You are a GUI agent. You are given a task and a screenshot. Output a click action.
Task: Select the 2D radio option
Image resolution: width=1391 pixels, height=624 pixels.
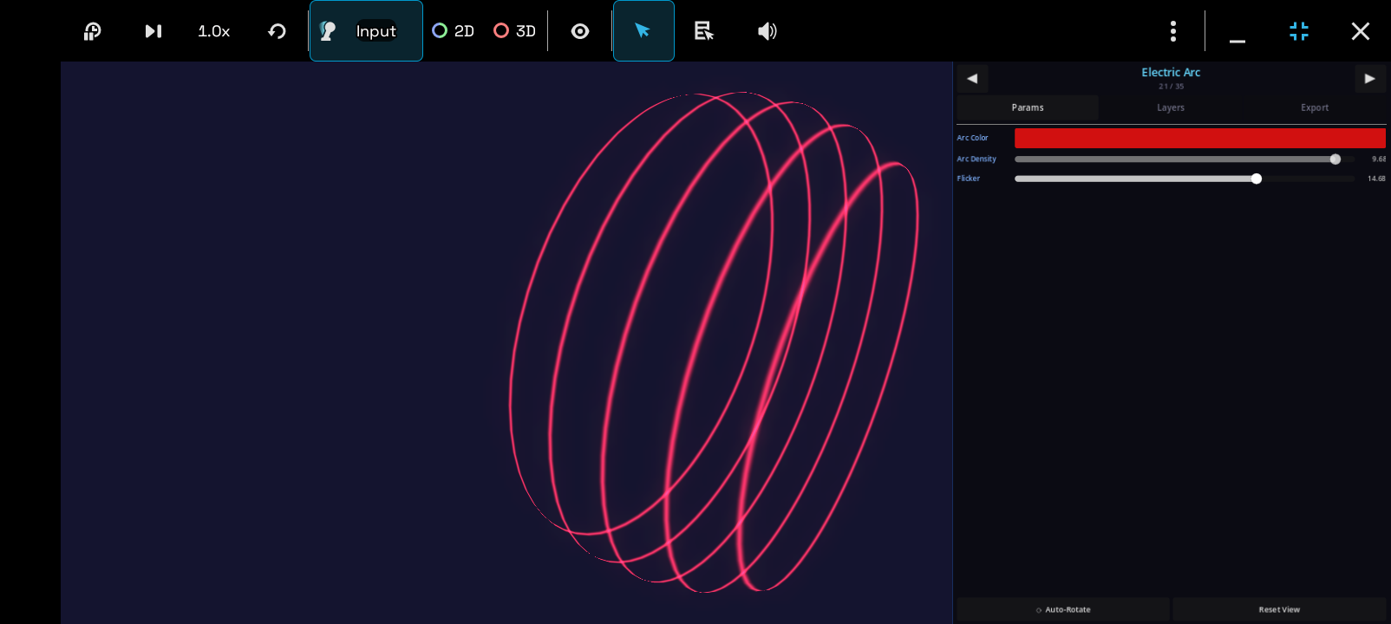point(453,31)
